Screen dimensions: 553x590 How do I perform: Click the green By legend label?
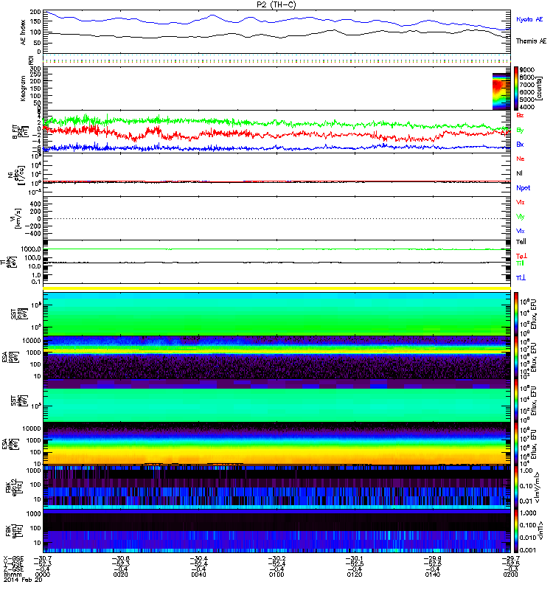pyautogui.click(x=520, y=131)
